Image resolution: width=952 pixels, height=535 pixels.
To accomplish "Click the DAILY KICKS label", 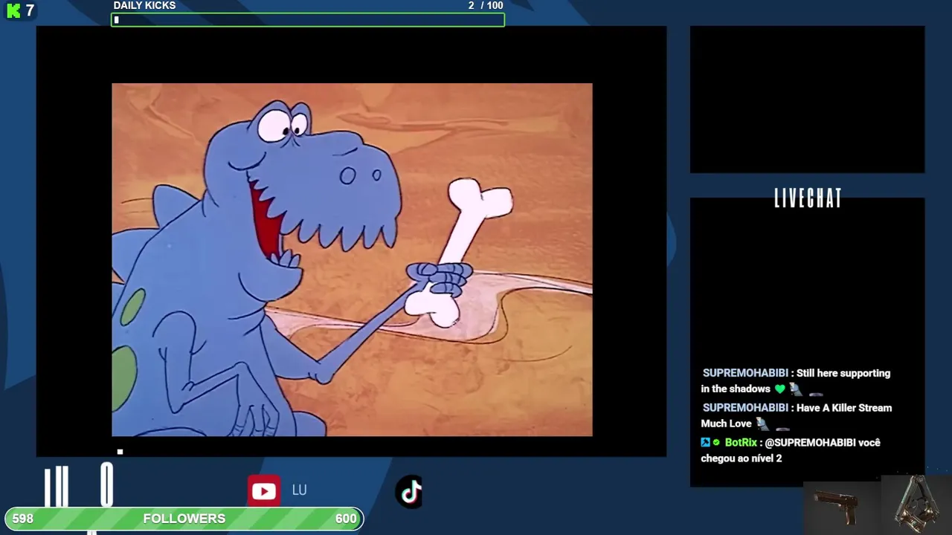I will pyautogui.click(x=144, y=6).
